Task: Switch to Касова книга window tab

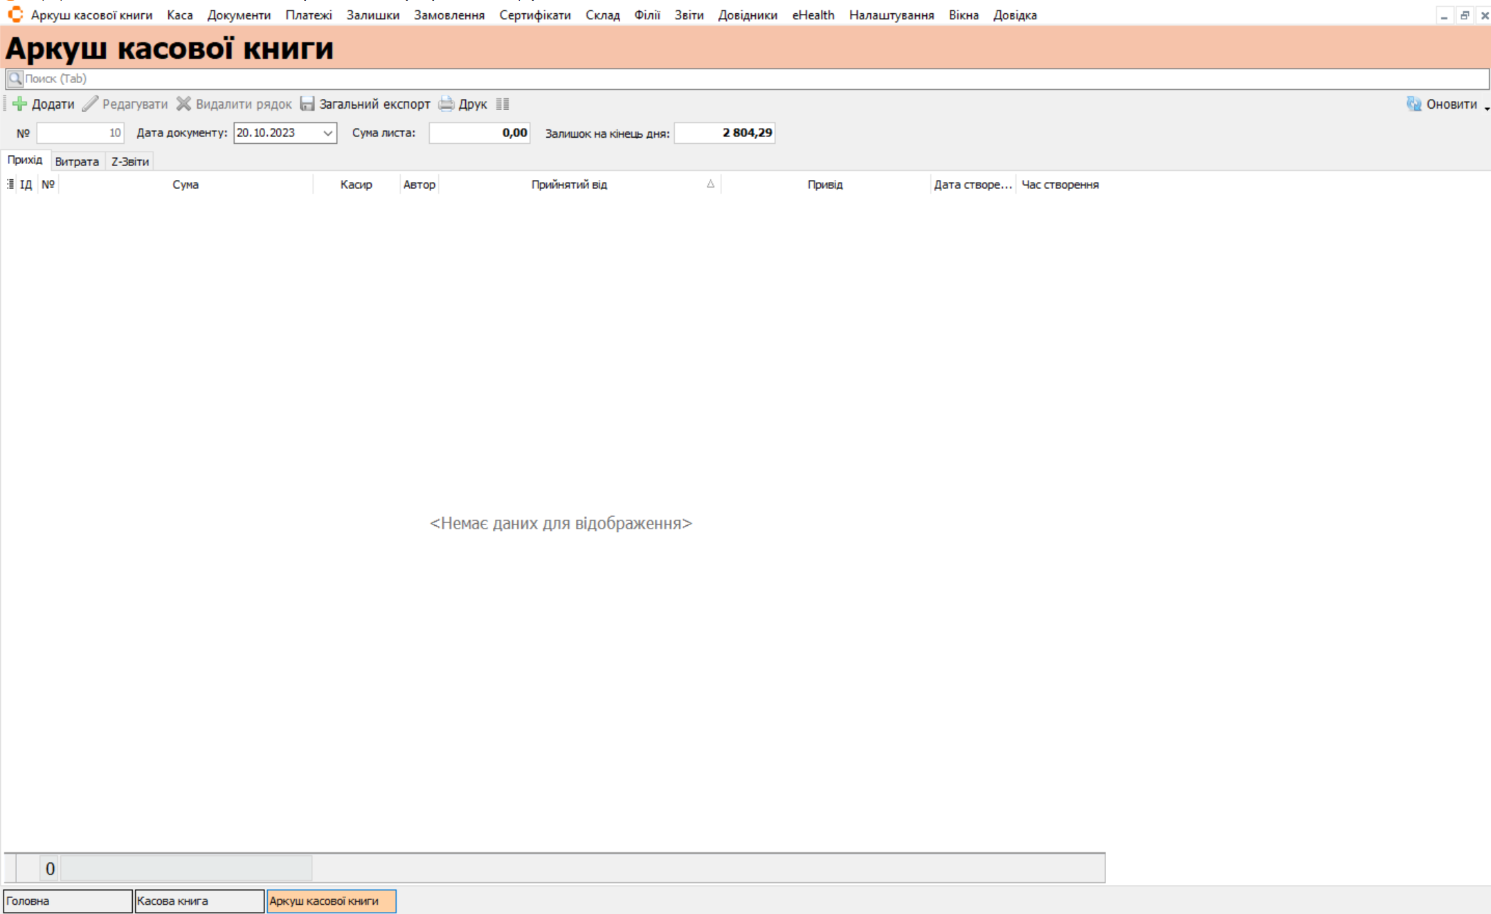Action: (x=199, y=901)
